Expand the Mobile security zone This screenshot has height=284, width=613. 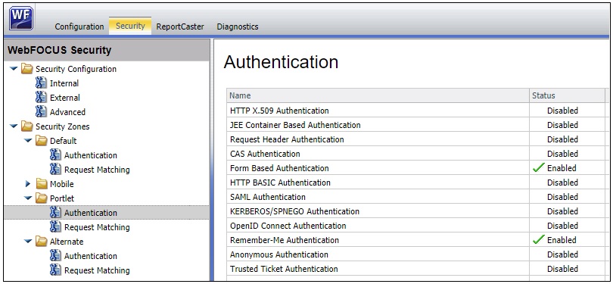click(x=28, y=183)
